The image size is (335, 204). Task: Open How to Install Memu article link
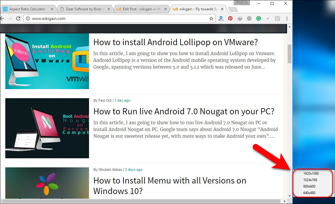pyautogui.click(x=170, y=186)
